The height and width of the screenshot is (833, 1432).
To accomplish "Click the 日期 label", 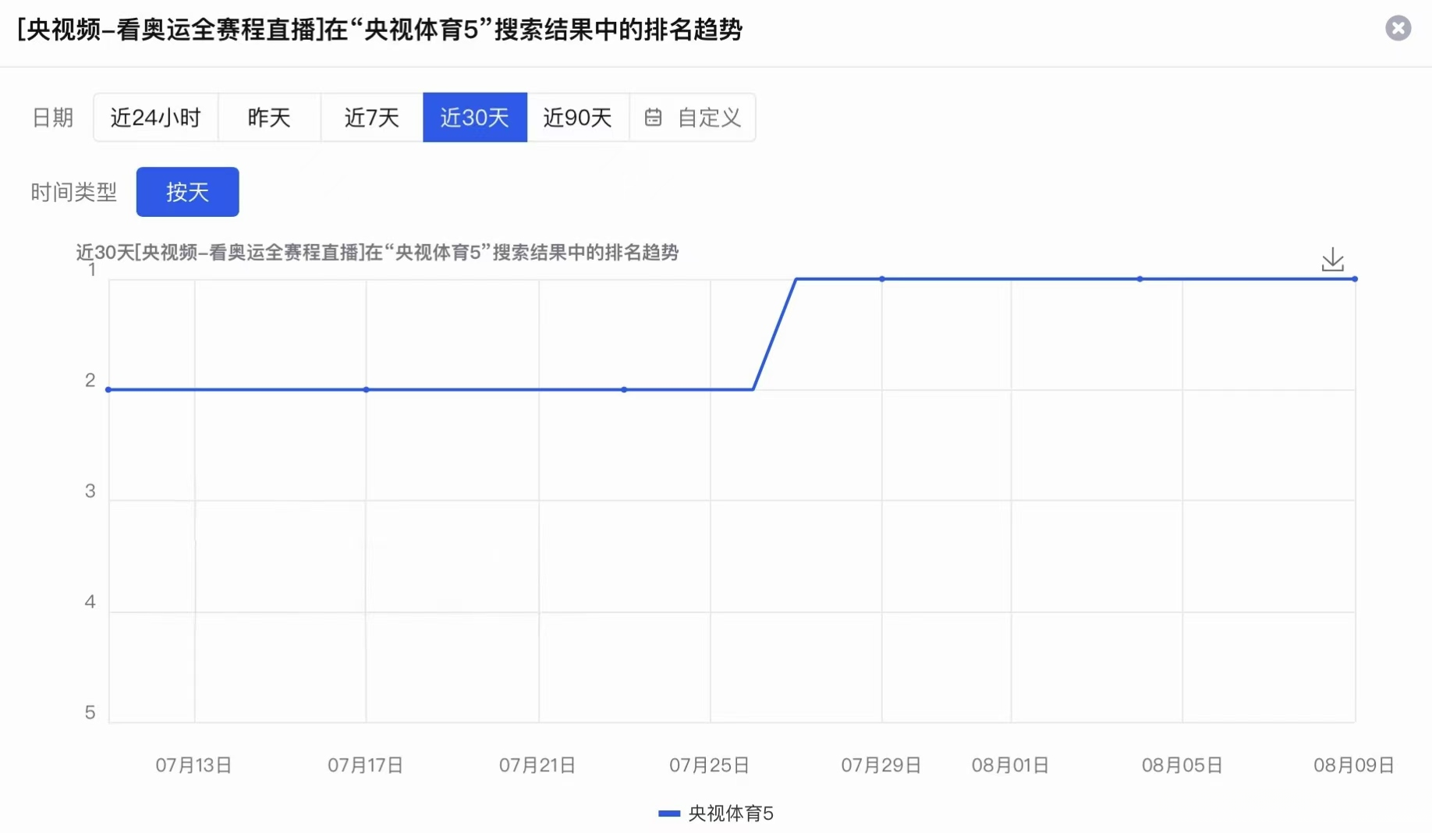I will click(52, 118).
